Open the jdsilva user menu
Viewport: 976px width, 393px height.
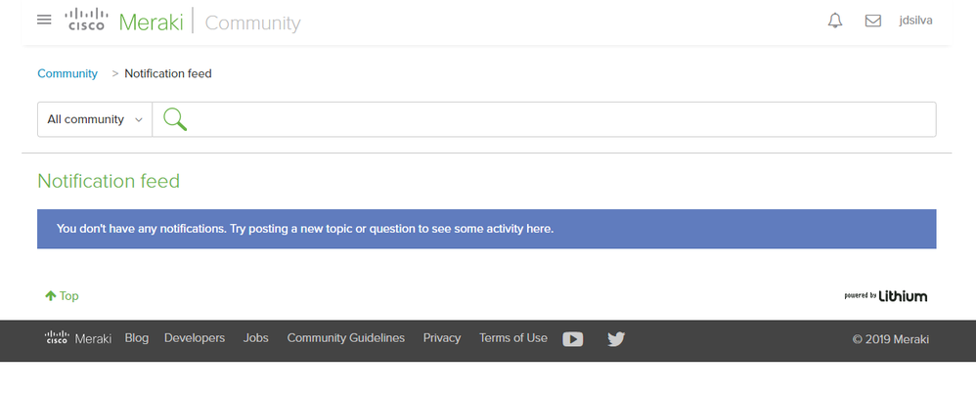tap(915, 21)
